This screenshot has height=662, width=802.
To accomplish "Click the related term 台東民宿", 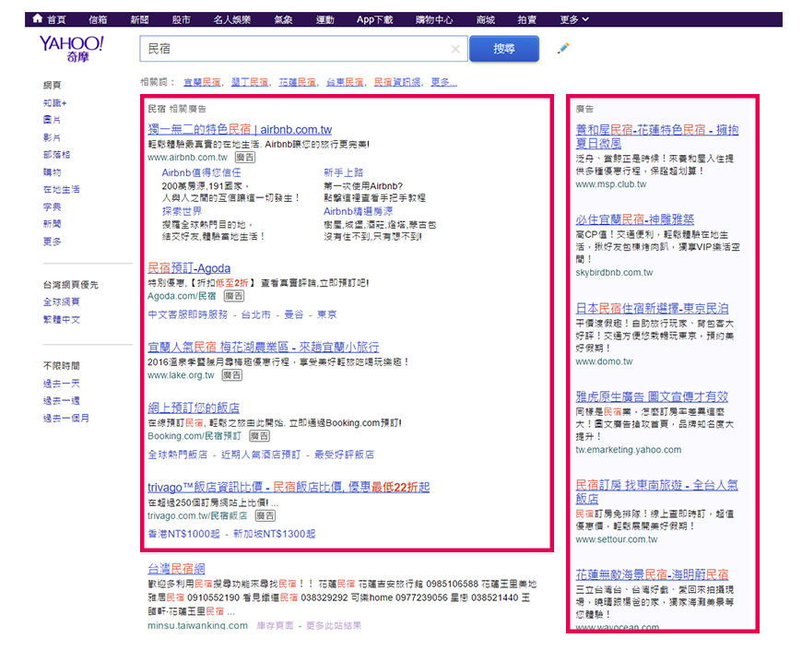I will 345,82.
